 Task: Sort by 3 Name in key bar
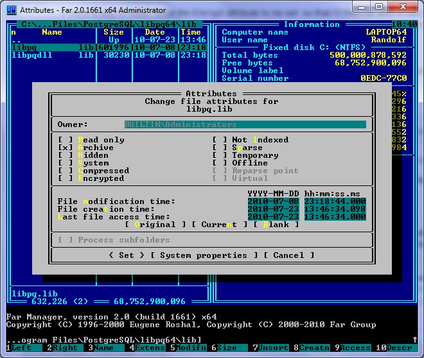[106, 348]
